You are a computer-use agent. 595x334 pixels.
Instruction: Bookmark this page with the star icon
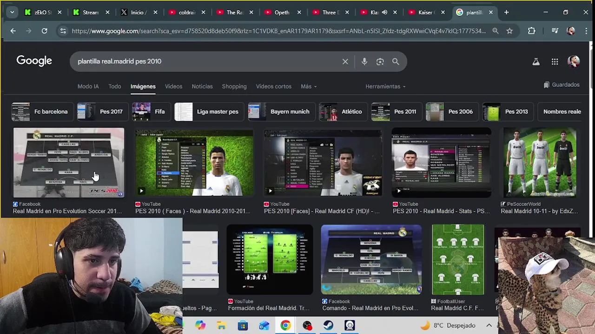(509, 31)
